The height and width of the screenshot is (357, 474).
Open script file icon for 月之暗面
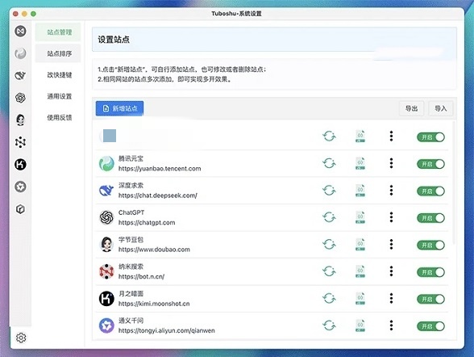point(360,298)
